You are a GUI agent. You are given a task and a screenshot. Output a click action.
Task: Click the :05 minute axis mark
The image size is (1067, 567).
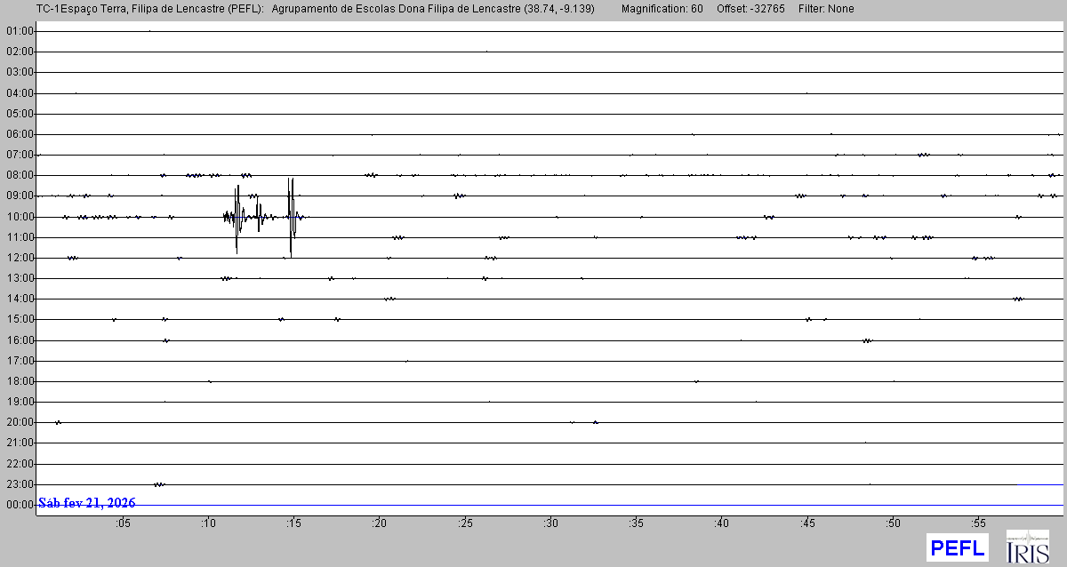(122, 523)
